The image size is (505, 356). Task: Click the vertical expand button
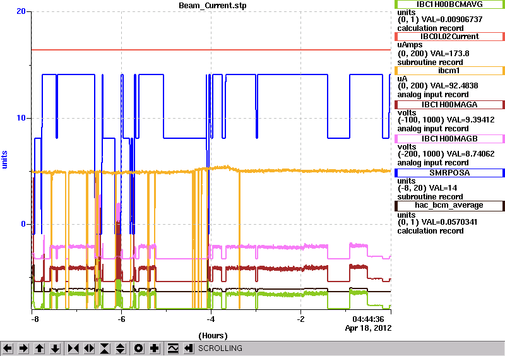tap(121, 348)
